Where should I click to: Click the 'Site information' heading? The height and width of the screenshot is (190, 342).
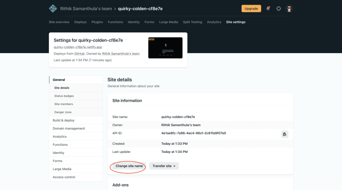click(x=127, y=101)
